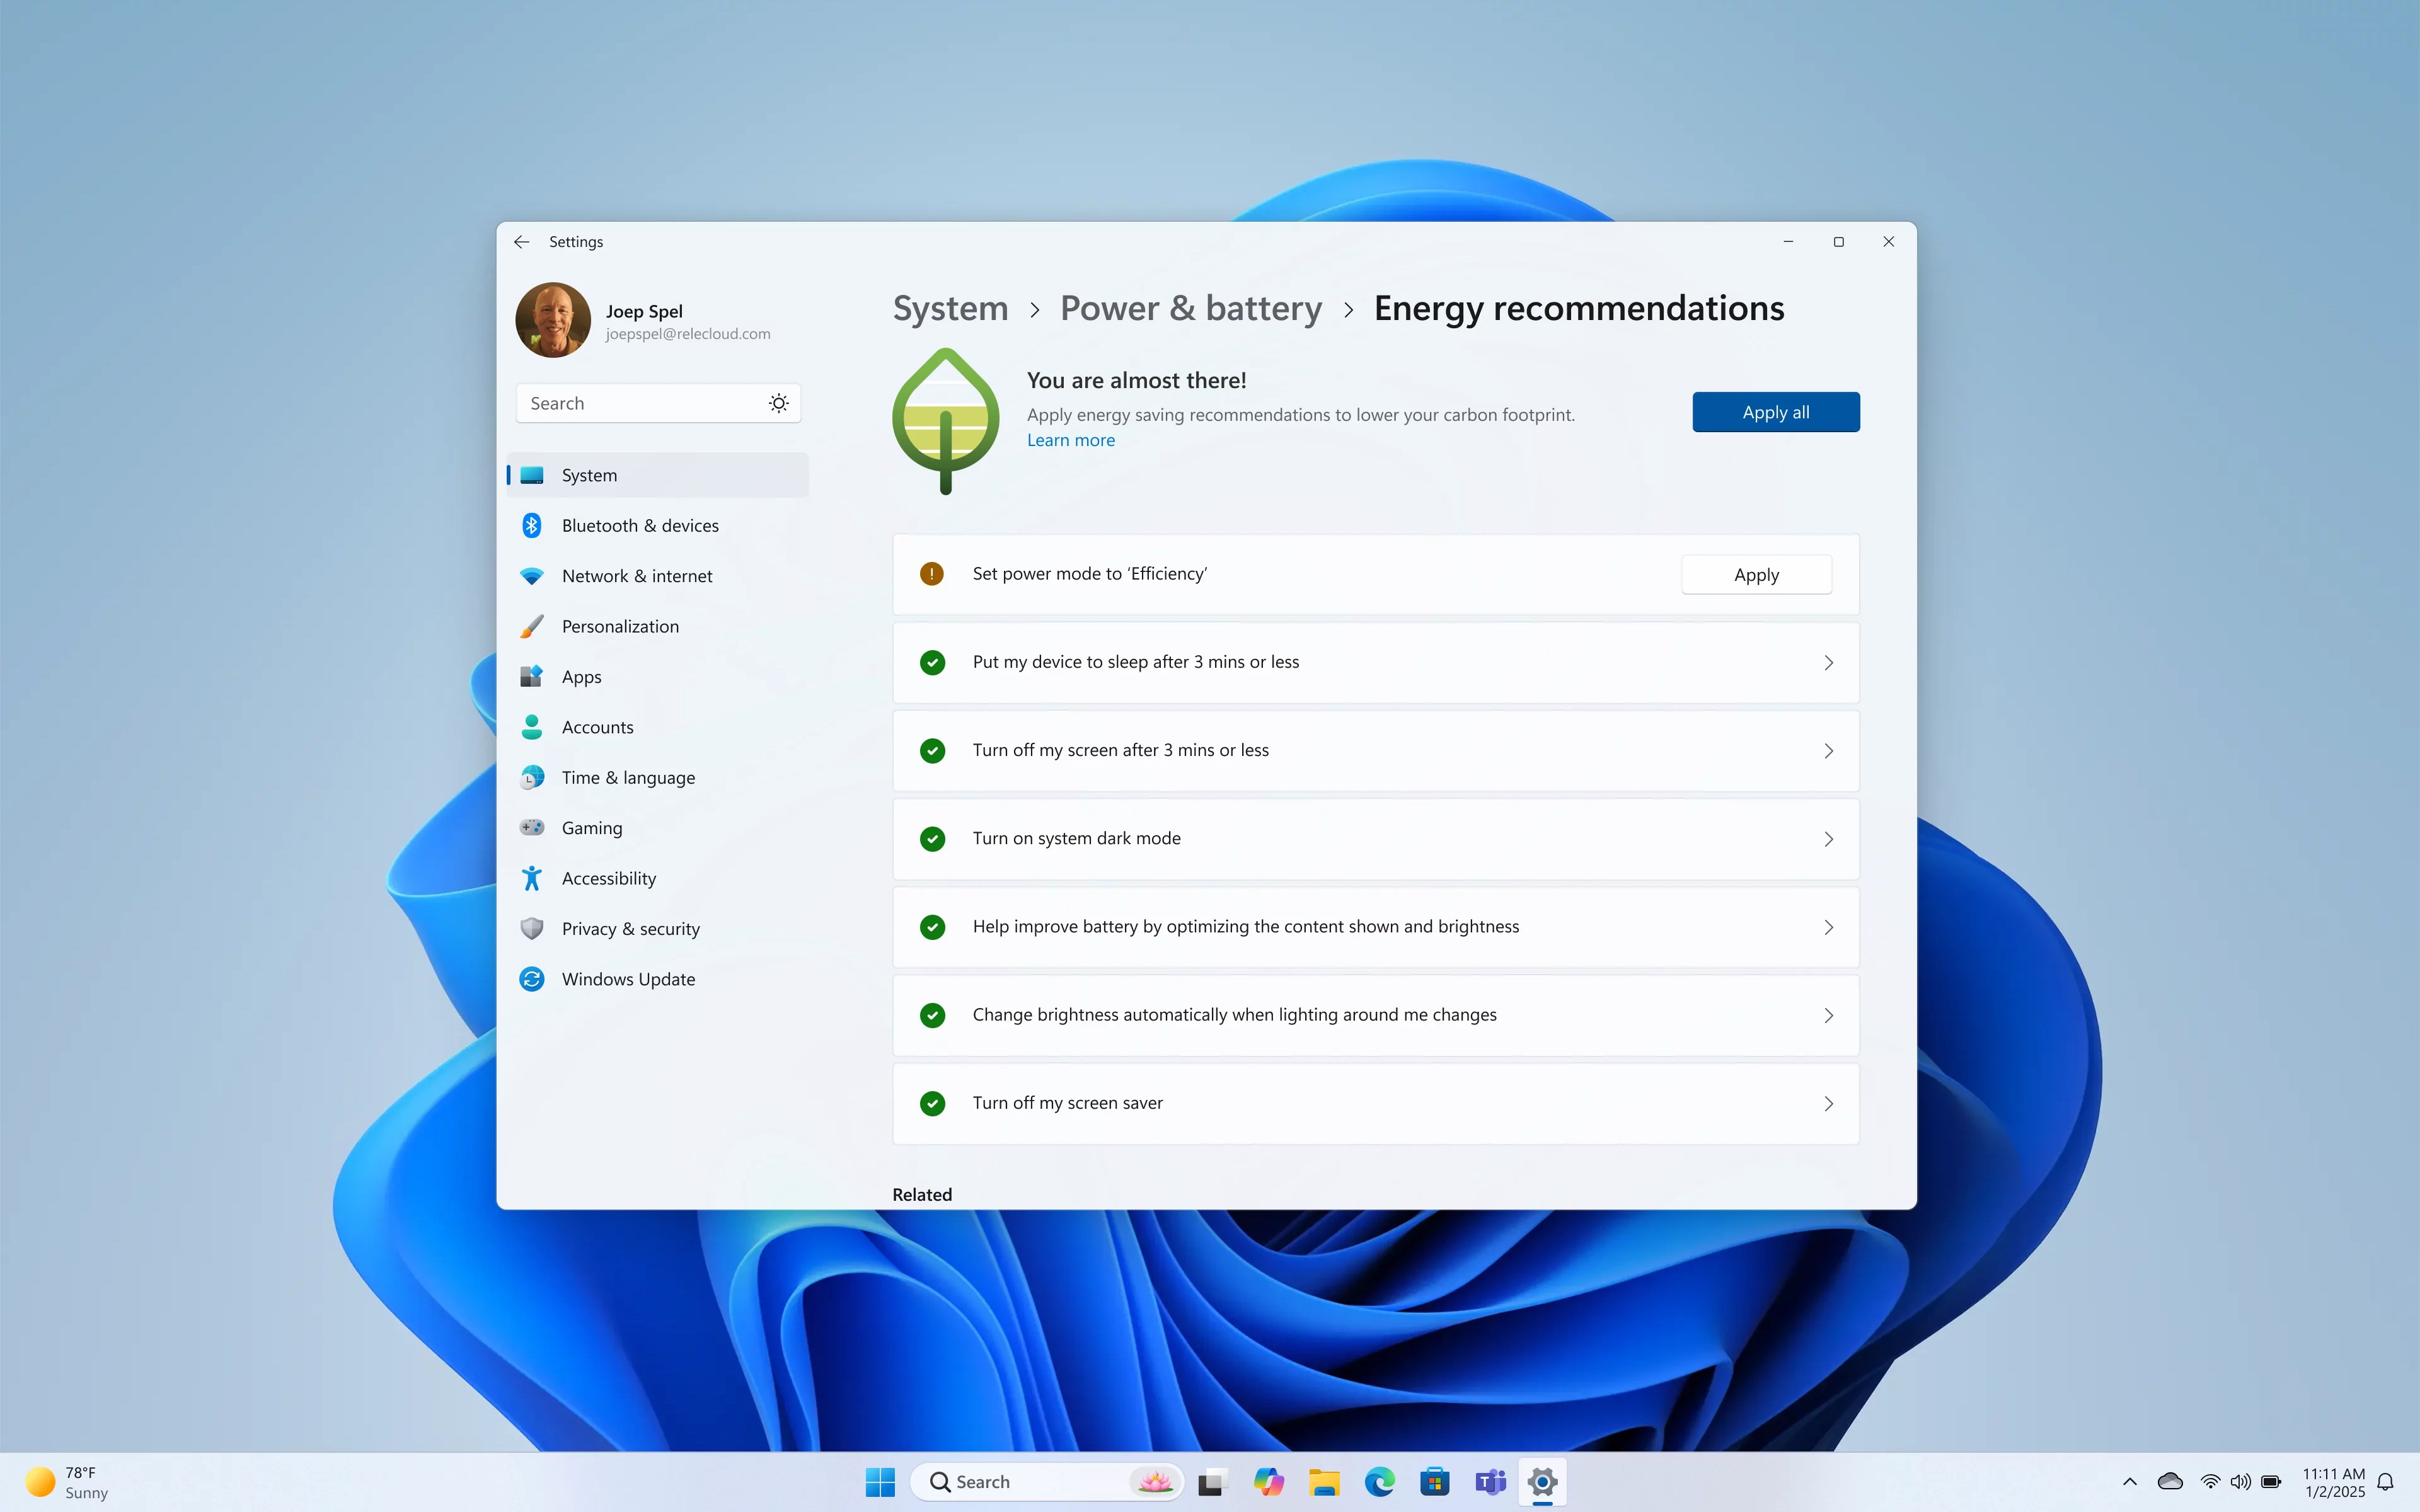This screenshot has height=1512, width=2420.
Task: Click the Settings back arrow
Action: click(x=521, y=242)
